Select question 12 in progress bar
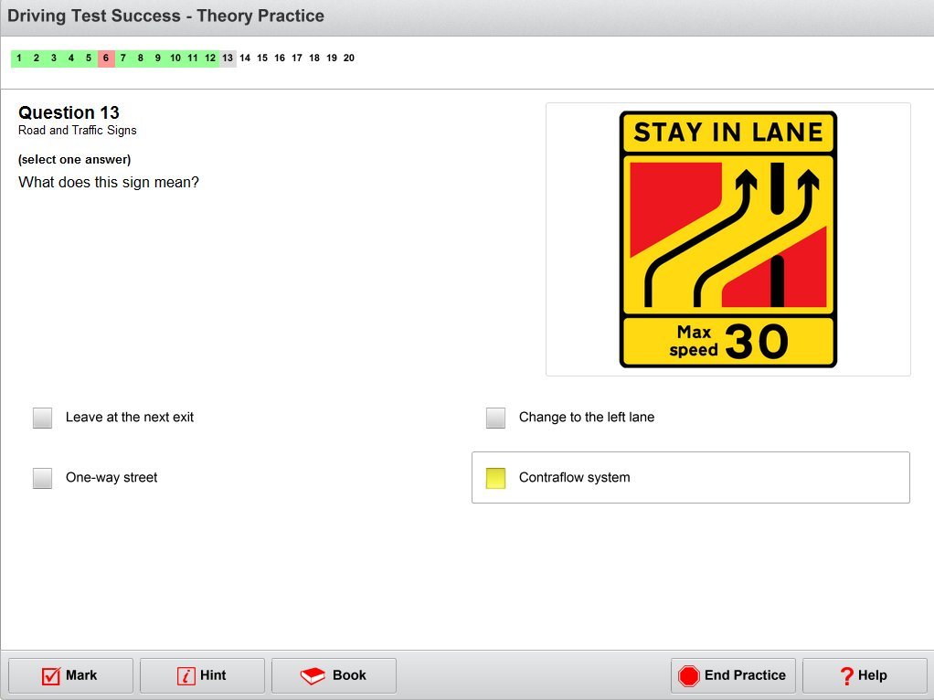The height and width of the screenshot is (700, 934). 210,58
